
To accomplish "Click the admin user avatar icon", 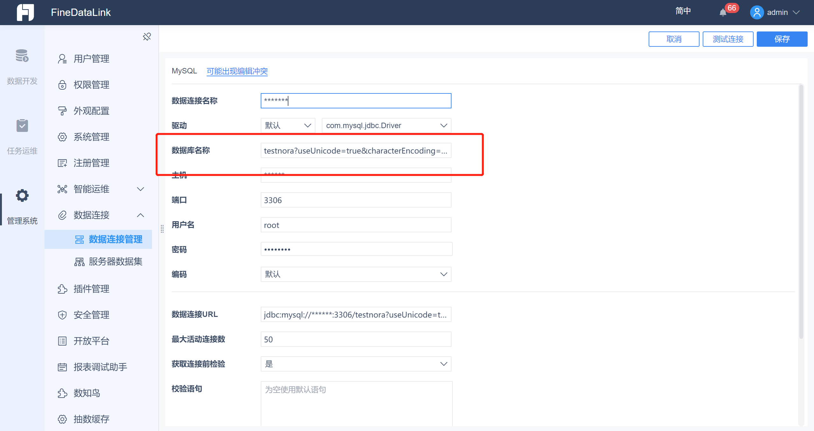I will [757, 12].
